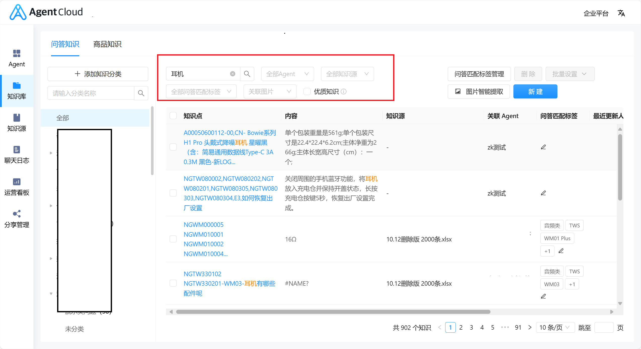This screenshot has height=349, width=641.
Task: Click the horizontal table scrollbar thumb
Action: point(333,312)
